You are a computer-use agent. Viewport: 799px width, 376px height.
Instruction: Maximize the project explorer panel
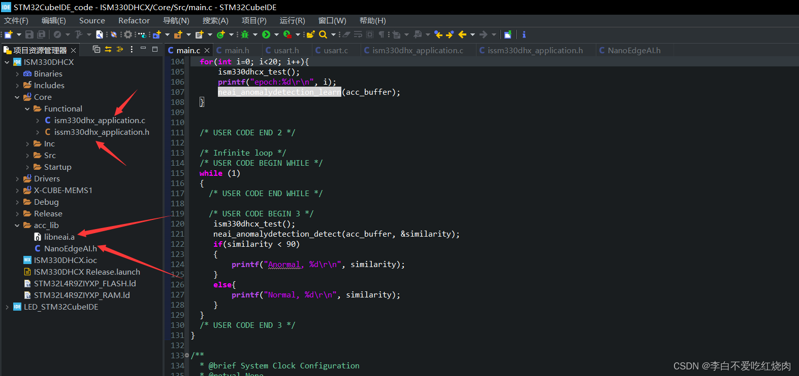155,49
